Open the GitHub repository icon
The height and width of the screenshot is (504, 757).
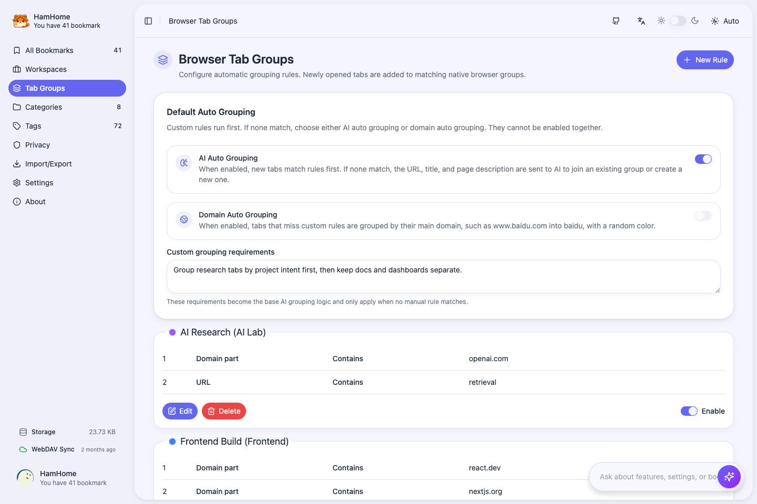click(x=616, y=21)
